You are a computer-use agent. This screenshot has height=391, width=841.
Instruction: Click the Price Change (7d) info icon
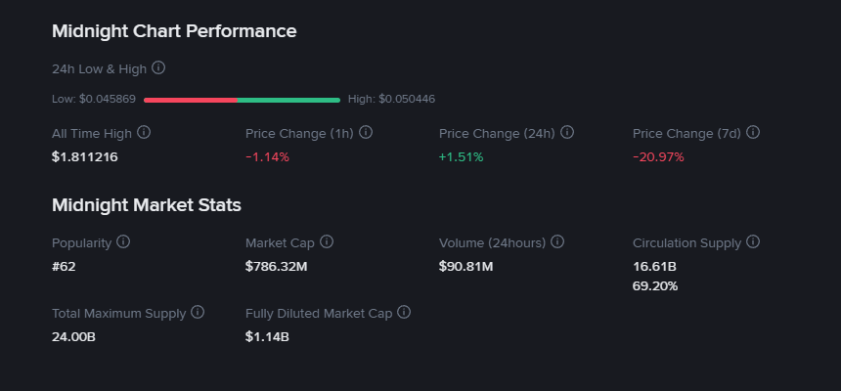(753, 132)
